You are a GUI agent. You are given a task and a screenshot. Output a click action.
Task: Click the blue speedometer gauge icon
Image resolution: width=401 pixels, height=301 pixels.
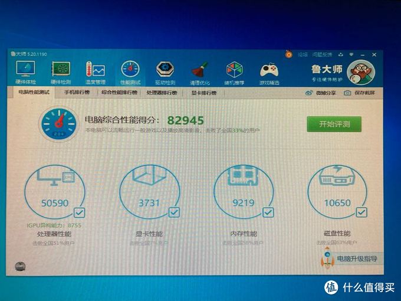point(59,124)
